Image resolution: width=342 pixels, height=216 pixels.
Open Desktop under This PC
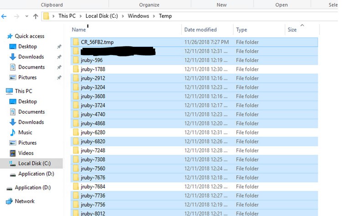point(27,101)
